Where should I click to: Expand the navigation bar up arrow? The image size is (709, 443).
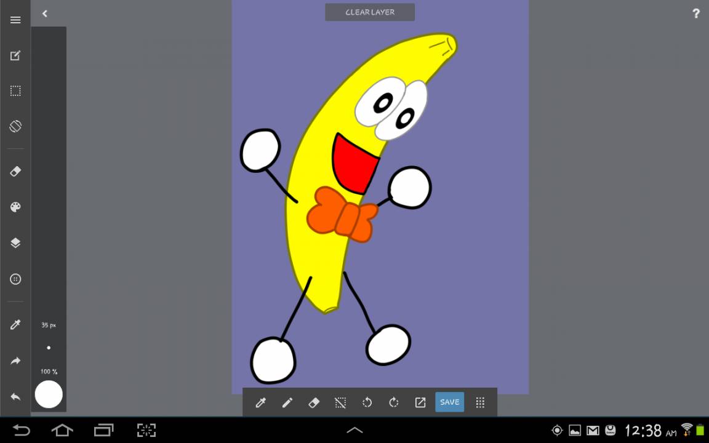pyautogui.click(x=354, y=430)
